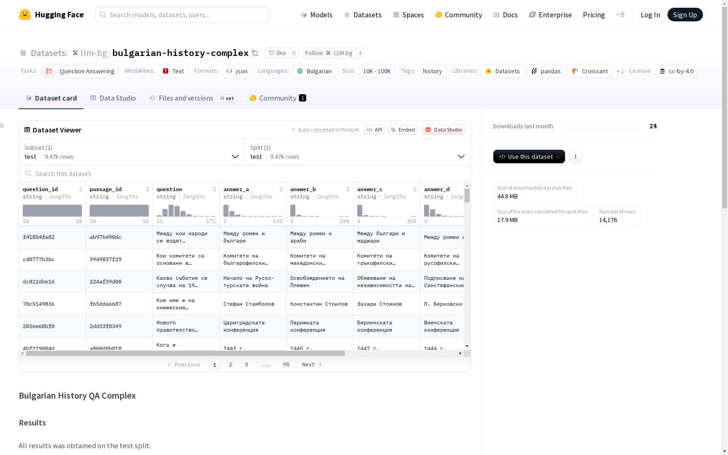Click the json format tag

(237, 71)
